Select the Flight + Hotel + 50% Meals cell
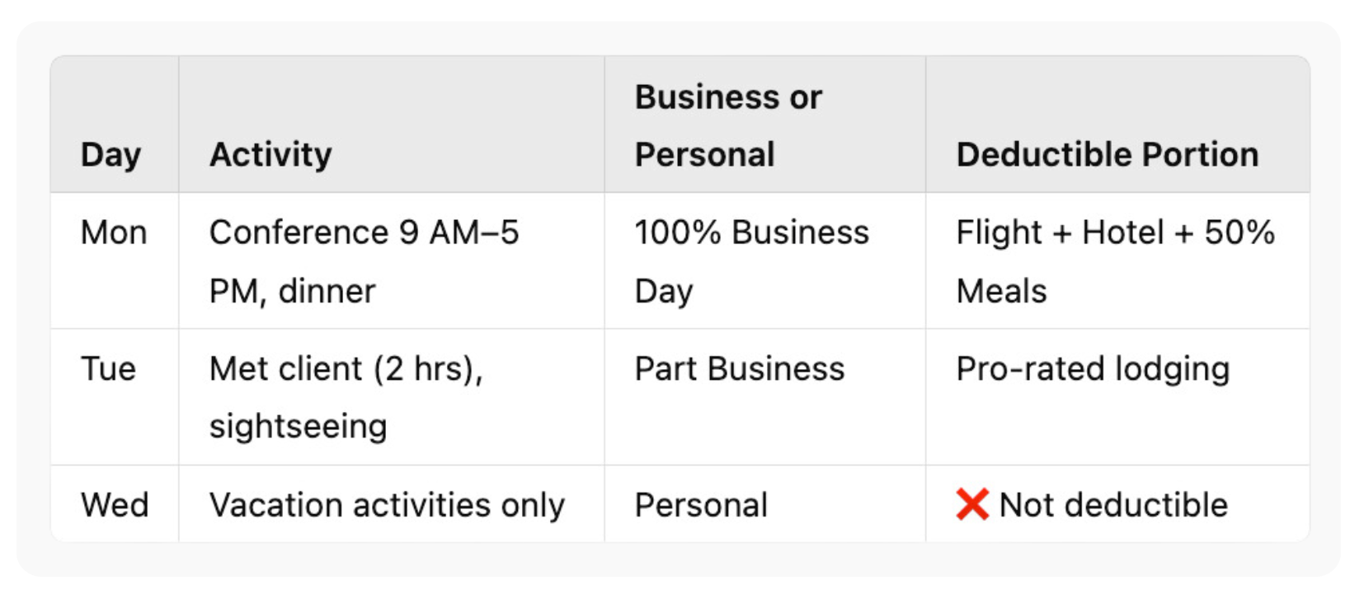Image resolution: width=1364 pixels, height=599 pixels. (1115, 261)
